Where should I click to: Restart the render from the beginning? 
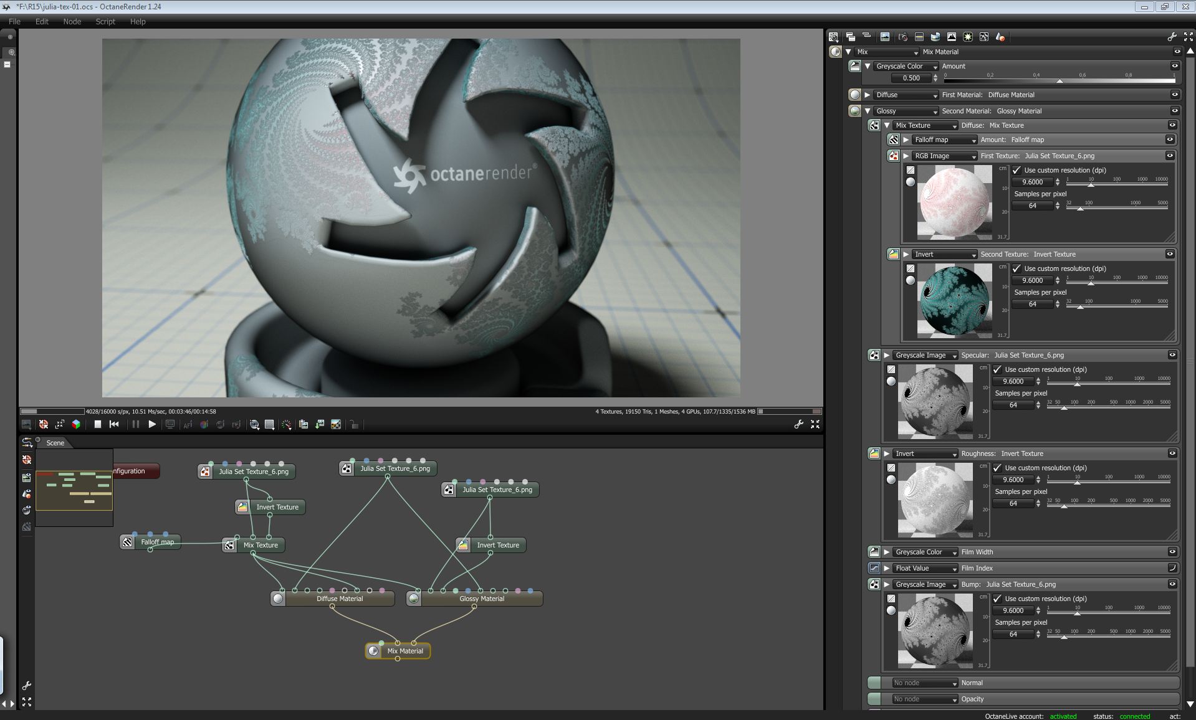114,424
